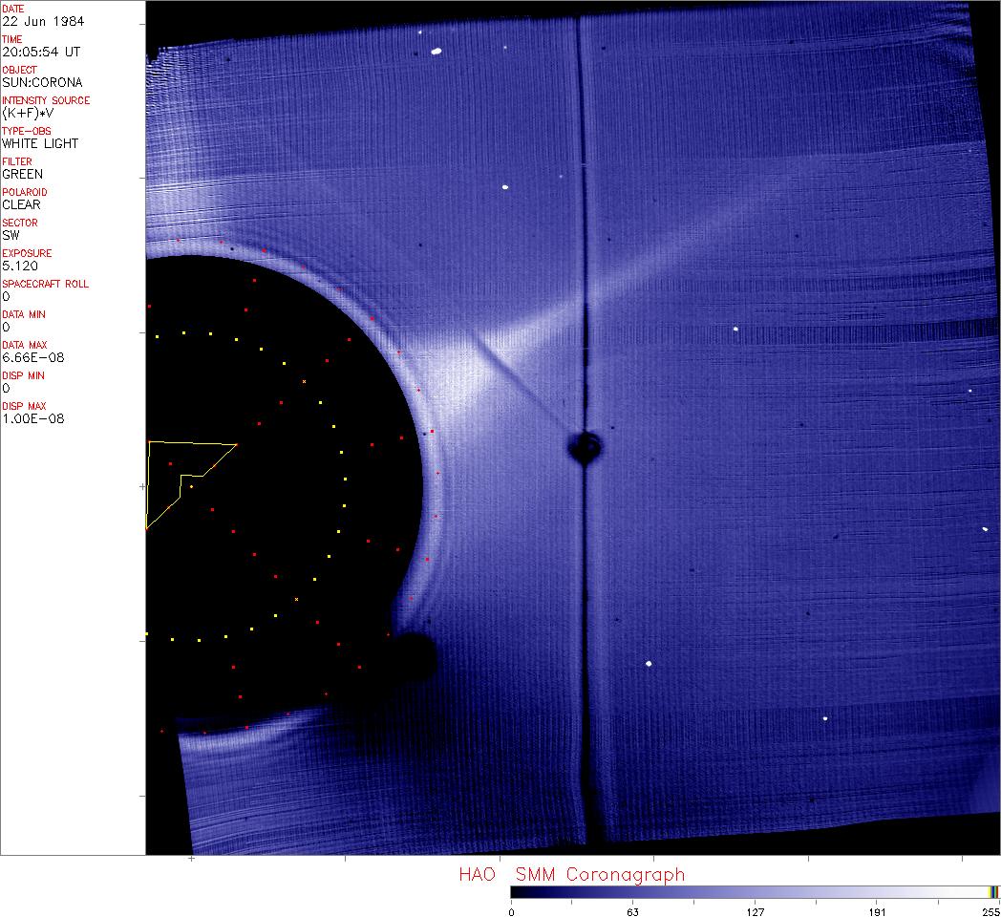Click the exposure value 5.120
The width and height of the screenshot is (1001, 917).
coord(19,267)
